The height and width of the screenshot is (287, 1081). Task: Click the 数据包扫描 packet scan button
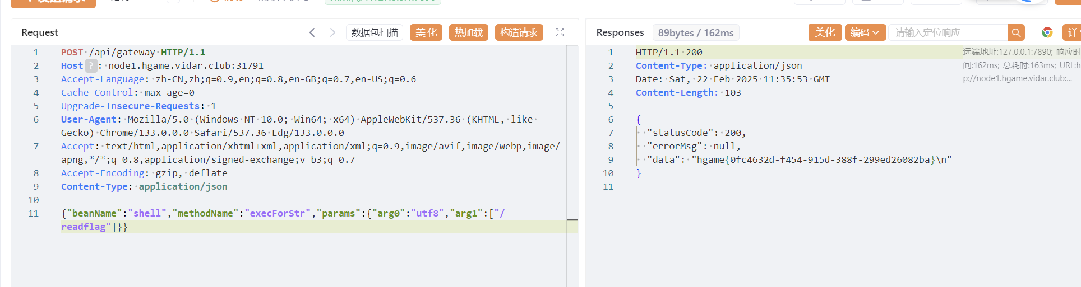point(375,32)
